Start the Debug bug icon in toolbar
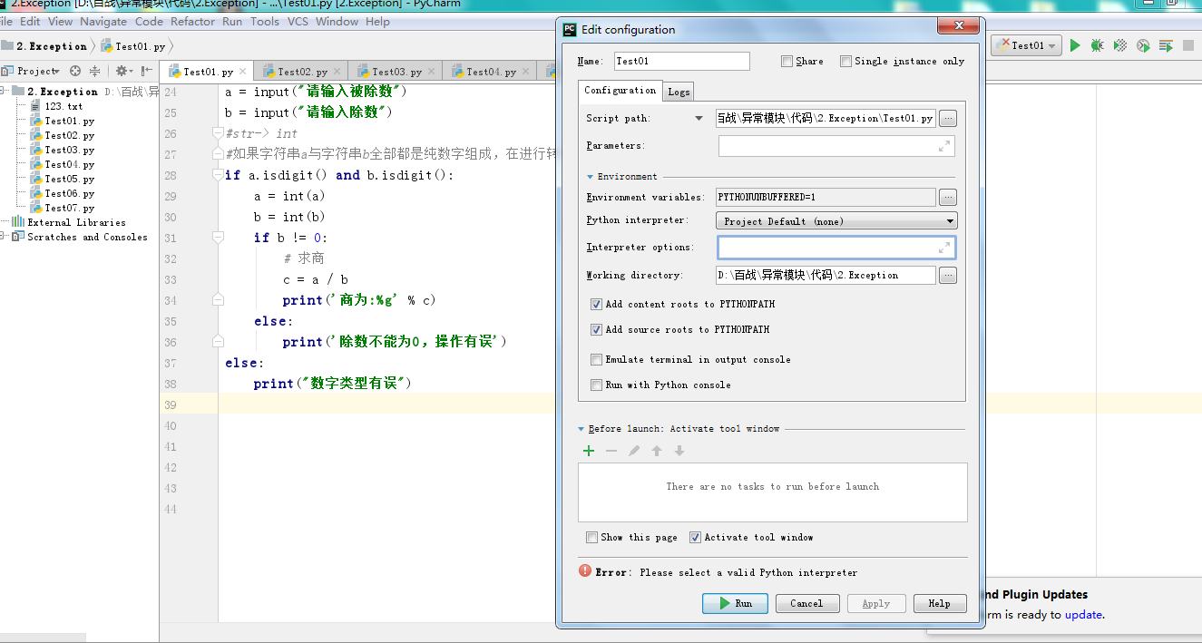Image resolution: width=1202 pixels, height=643 pixels. pyautogui.click(x=1098, y=45)
